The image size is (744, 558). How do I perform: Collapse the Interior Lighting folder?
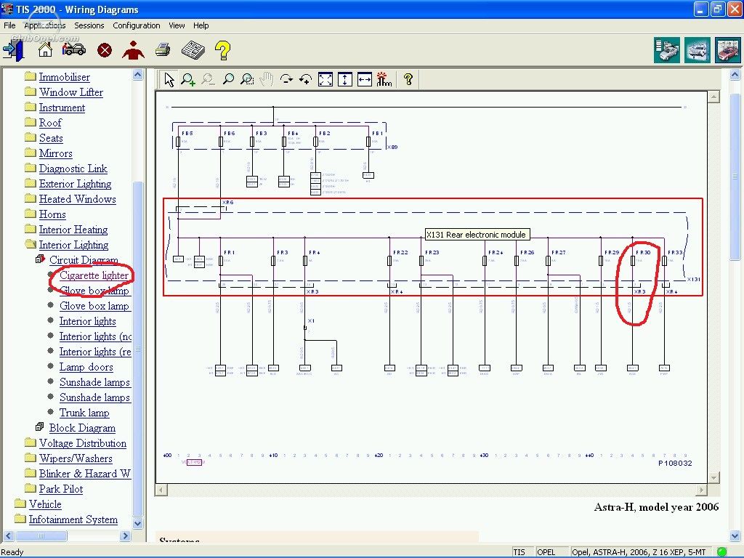pos(30,244)
